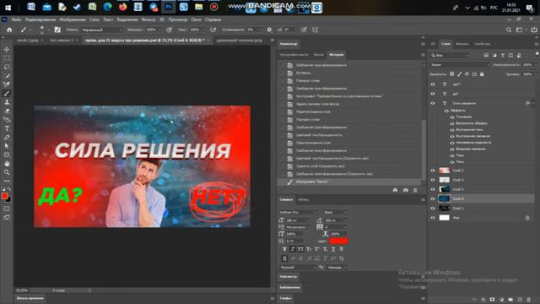The width and height of the screenshot is (540, 304).
Task: Open the layer opacity dropdown arrow
Action: 536,65
